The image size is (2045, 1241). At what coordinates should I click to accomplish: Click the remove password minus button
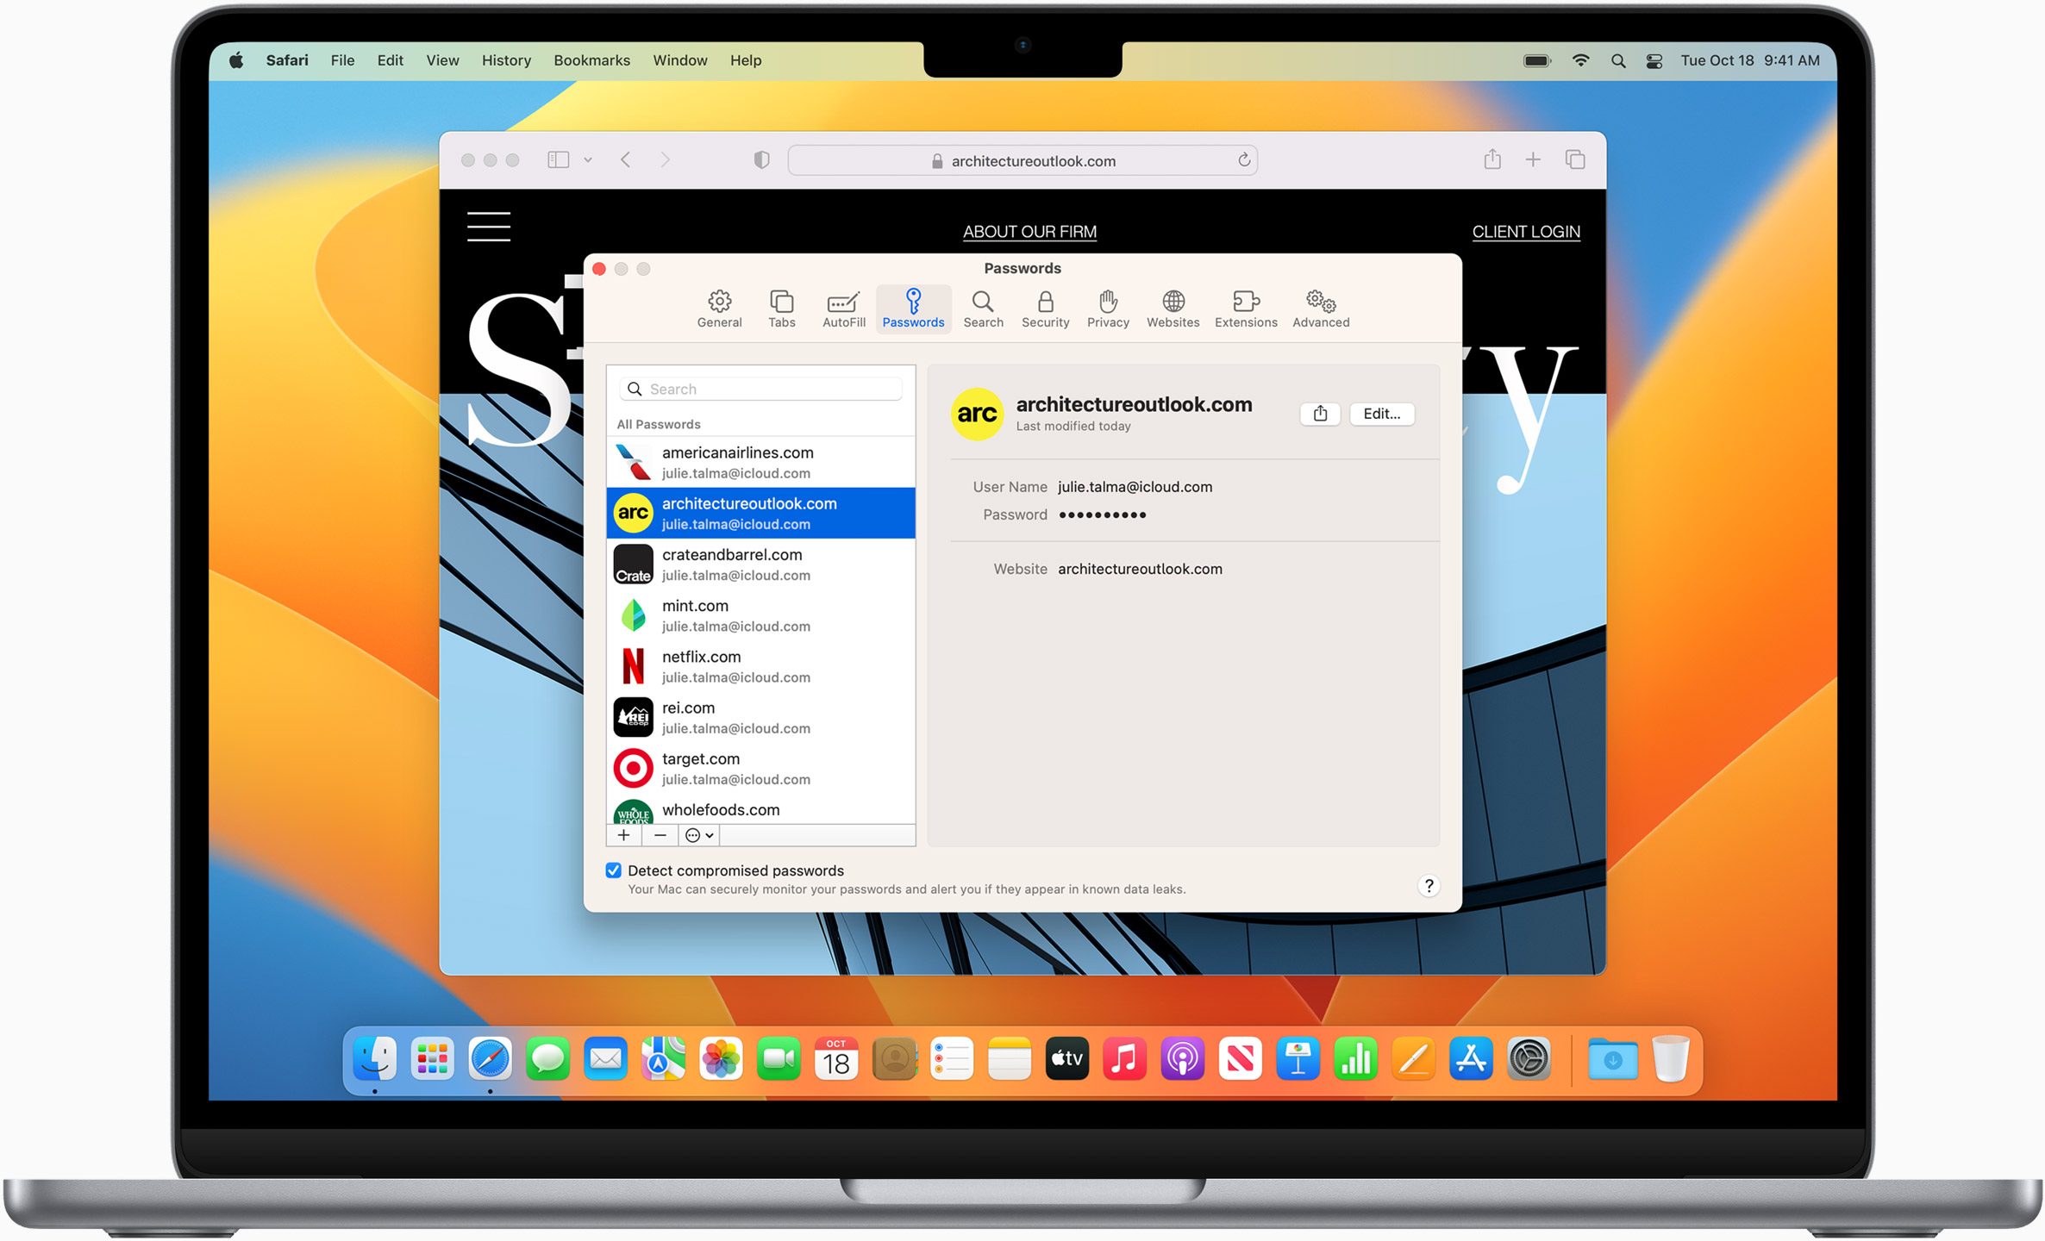653,833
